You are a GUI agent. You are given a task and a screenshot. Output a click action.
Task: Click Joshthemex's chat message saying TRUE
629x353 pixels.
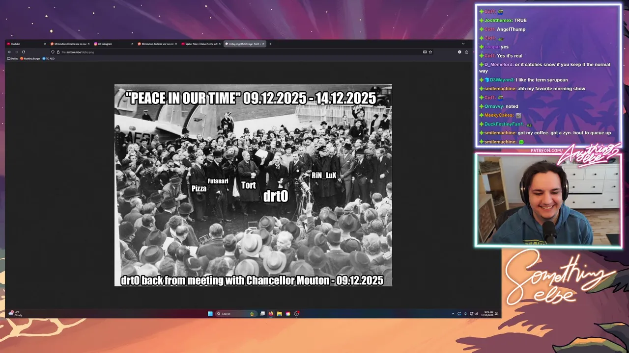point(503,21)
